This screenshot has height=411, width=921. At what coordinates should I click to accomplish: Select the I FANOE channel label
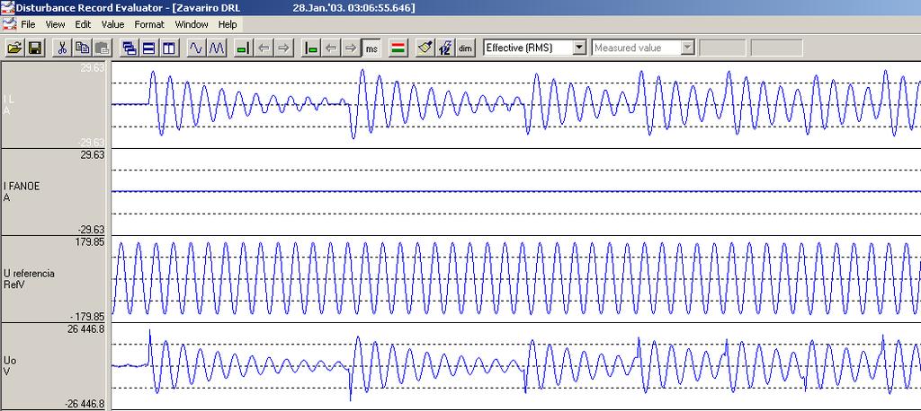click(x=22, y=186)
